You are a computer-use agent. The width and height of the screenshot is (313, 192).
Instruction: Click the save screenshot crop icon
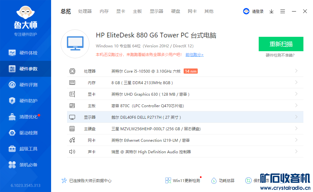[x=248, y=180]
